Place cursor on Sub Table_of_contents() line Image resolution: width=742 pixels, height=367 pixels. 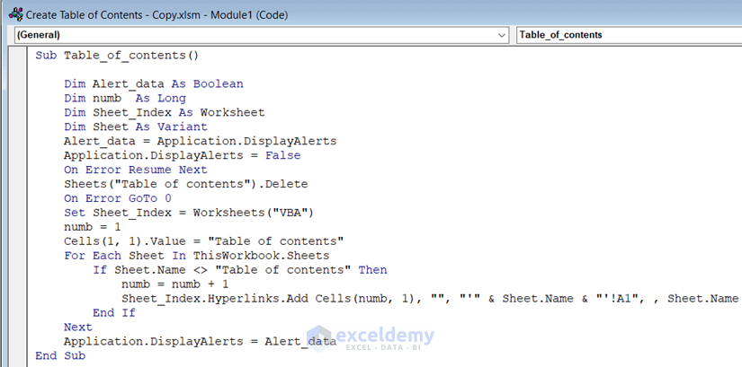[117, 56]
